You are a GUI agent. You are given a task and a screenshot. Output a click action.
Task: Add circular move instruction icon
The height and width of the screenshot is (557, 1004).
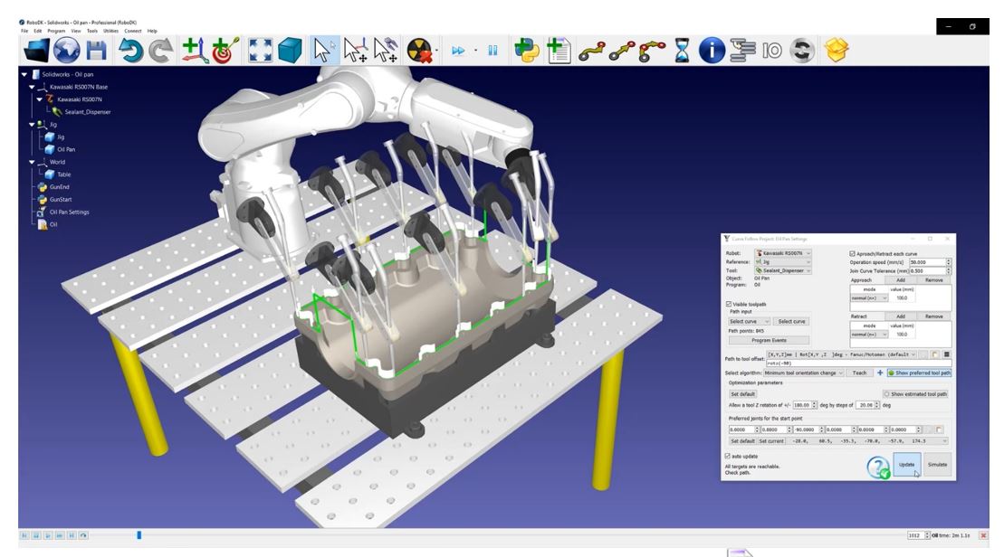pyautogui.click(x=651, y=52)
